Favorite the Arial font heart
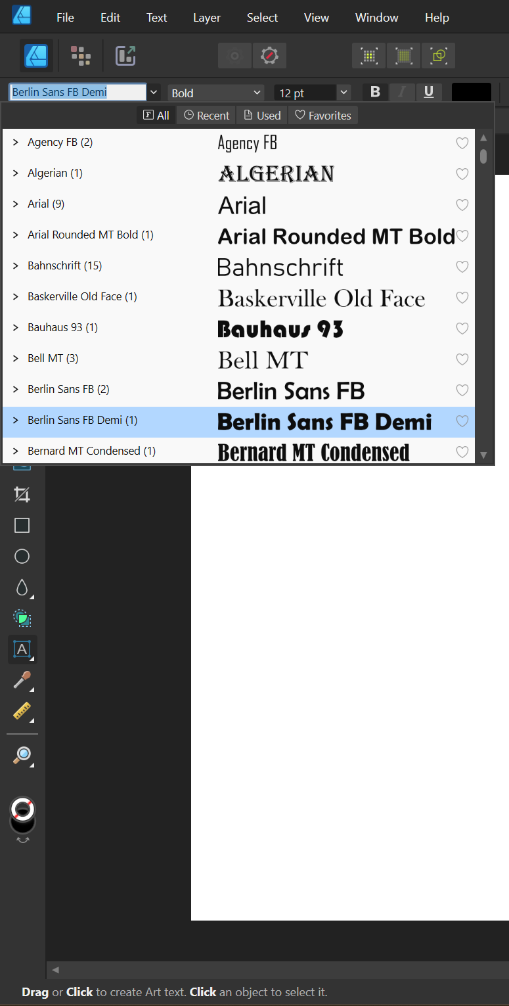The image size is (509, 1006). click(462, 205)
